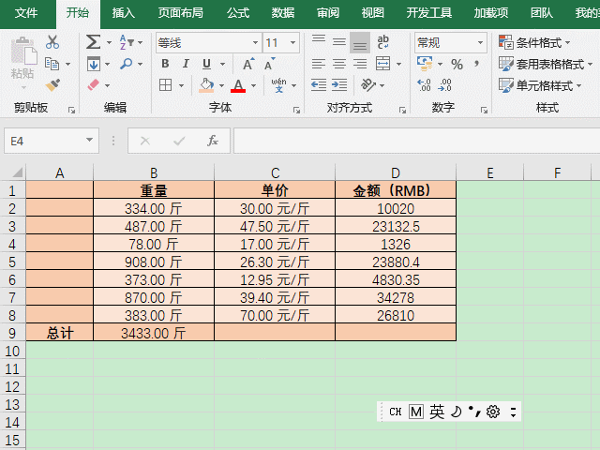600x450 pixels.
Task: Click the Copy icon
Action: (52, 64)
